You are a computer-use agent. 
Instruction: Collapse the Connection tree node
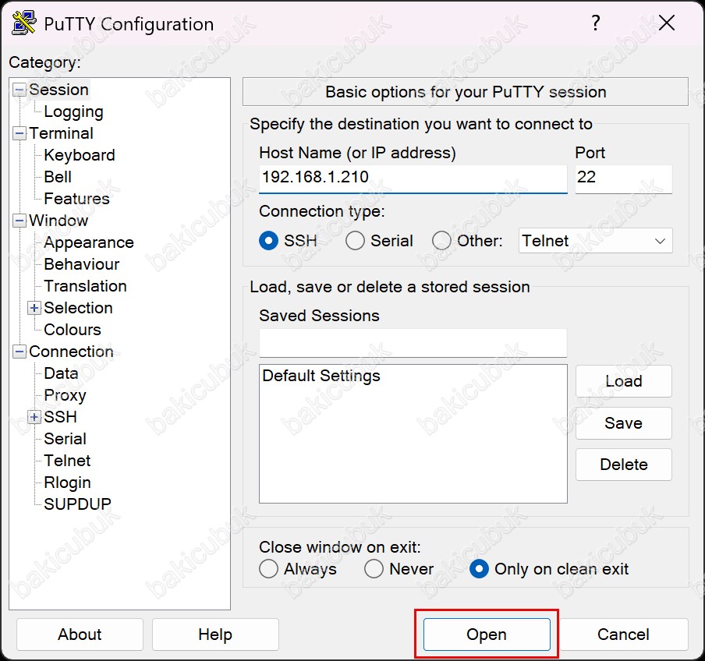click(x=19, y=352)
